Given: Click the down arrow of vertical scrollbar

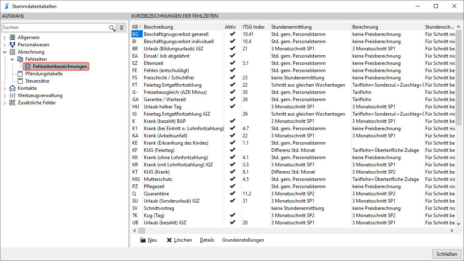Looking at the screenshot, I should coord(458,224).
